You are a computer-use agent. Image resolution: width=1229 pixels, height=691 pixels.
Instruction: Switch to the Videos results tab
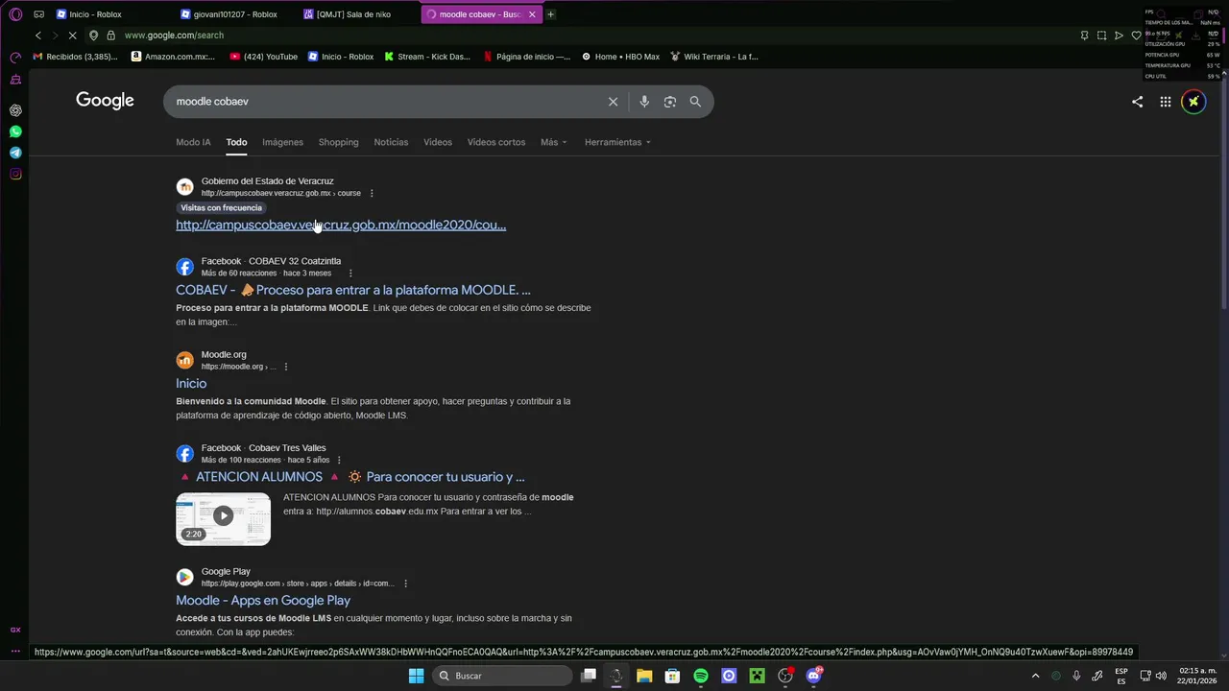coord(438,142)
